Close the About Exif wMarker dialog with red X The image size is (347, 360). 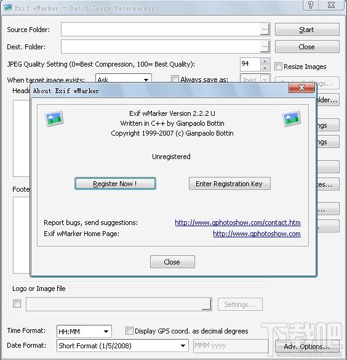[301, 88]
